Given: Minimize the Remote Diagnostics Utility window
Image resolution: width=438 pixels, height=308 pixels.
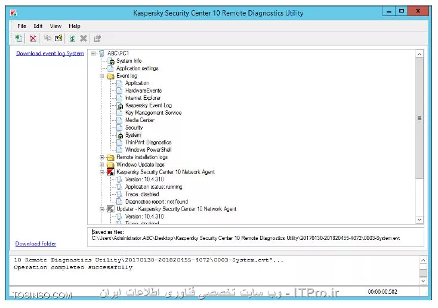Looking at the screenshot, I should (389, 11).
